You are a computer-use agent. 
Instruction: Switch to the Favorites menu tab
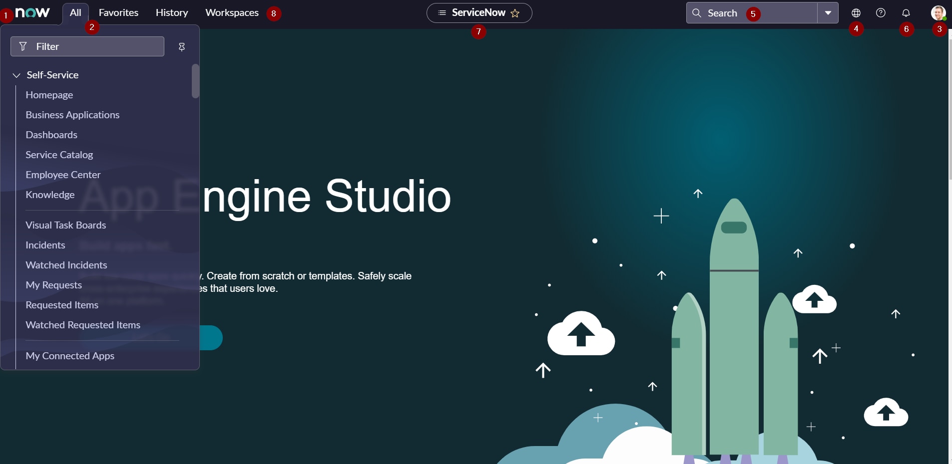pos(118,13)
